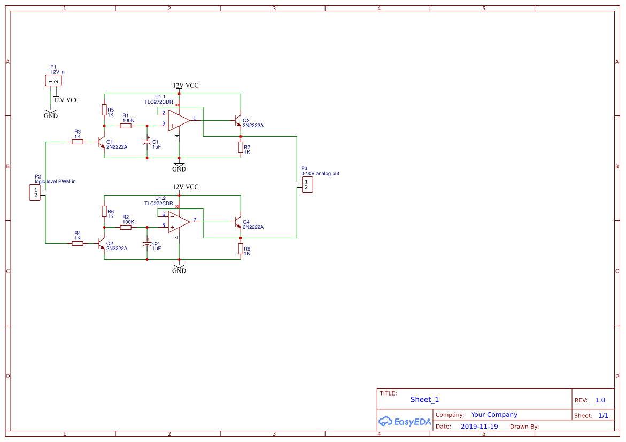The image size is (626, 442).
Task: Click the Sheet_1 title text
Action: click(424, 399)
